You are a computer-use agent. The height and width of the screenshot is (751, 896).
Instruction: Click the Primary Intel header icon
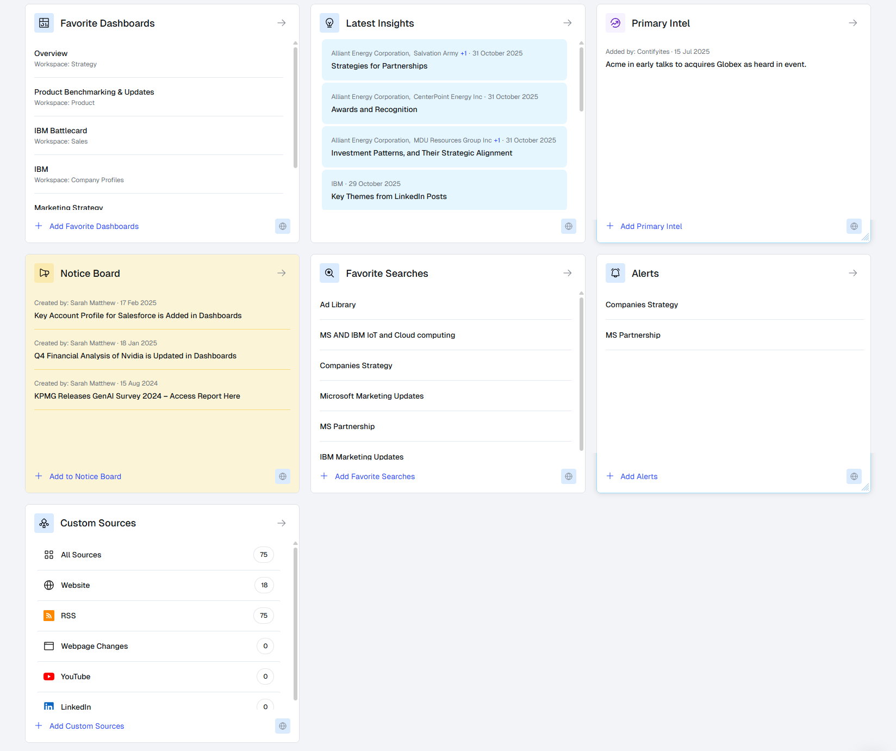pyautogui.click(x=615, y=23)
